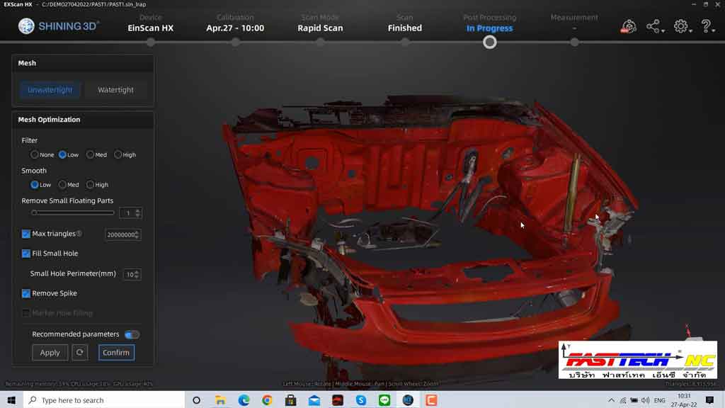725x408 pixels.
Task: Open the settings gear menu
Action: pyautogui.click(x=681, y=26)
